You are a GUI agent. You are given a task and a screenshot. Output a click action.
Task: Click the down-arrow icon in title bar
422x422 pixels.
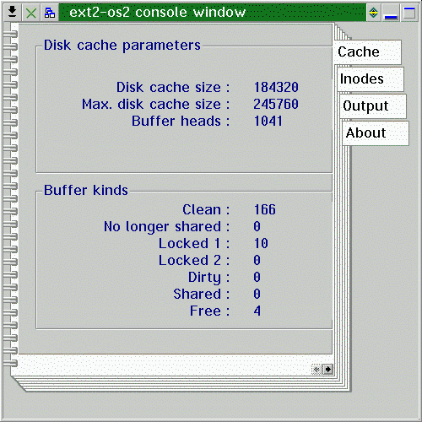(12, 13)
